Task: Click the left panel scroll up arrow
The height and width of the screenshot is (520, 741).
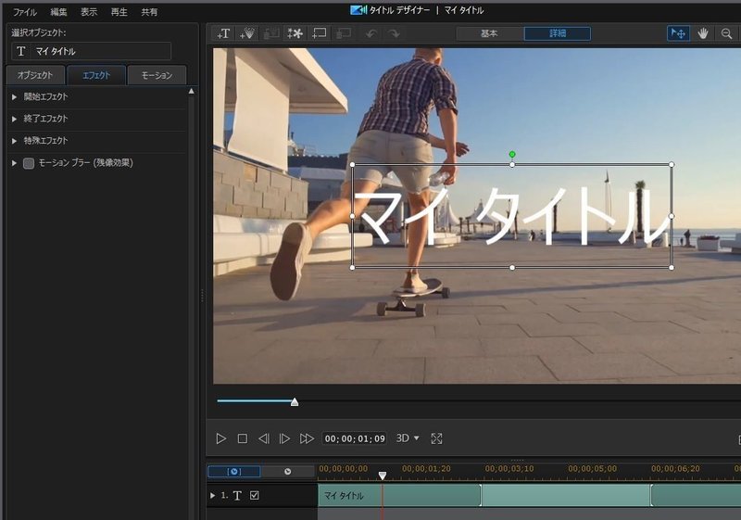Action: pos(192,91)
